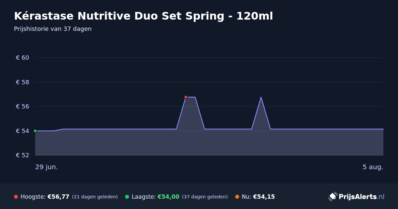Click the 29 jun. start date label

[x=47, y=167]
